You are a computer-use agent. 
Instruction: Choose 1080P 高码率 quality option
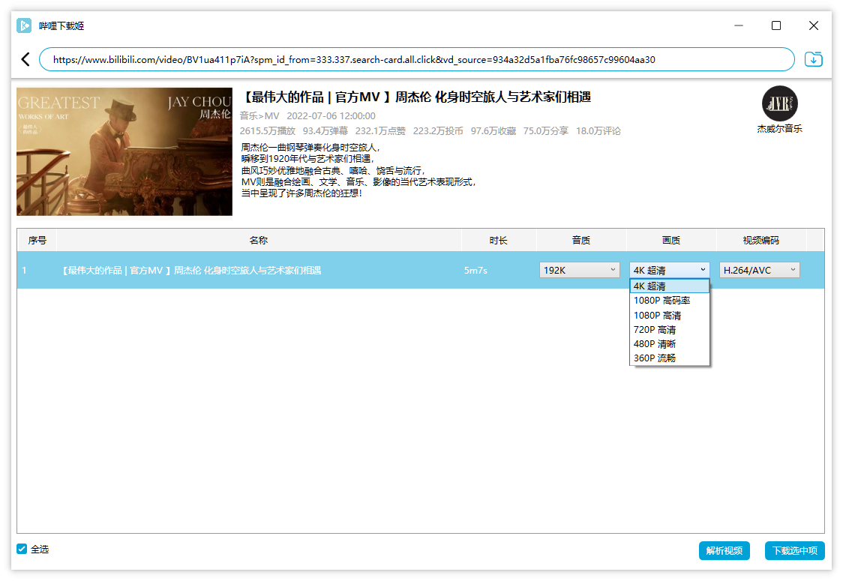point(669,301)
